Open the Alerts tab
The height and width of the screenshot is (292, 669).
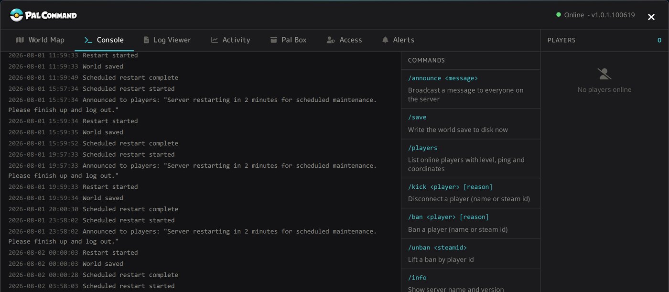398,40
